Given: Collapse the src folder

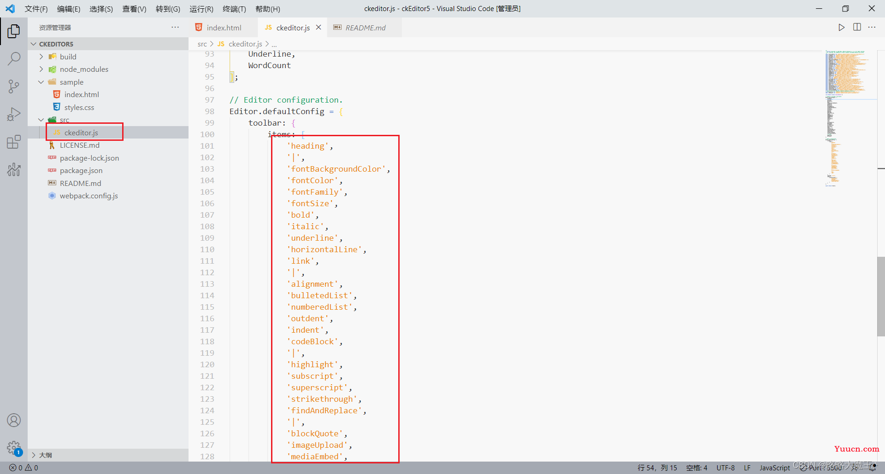Looking at the screenshot, I should click(x=108, y=120).
